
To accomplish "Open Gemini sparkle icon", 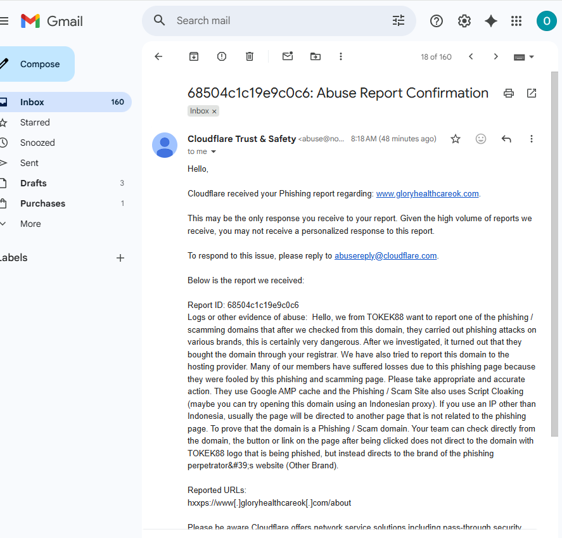I will [x=490, y=21].
